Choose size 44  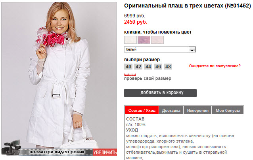148,67
